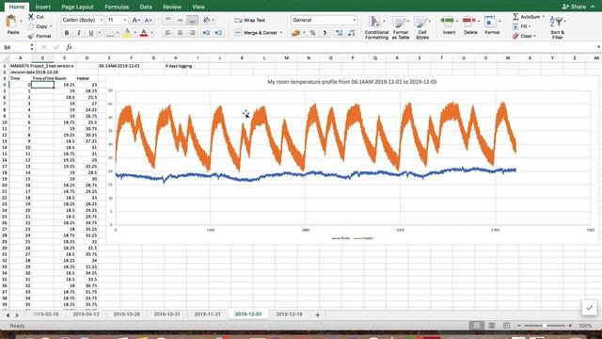Viewport: 602px width, 339px height.
Task: Switch to Page Break Preview in status bar
Action: tap(506, 326)
